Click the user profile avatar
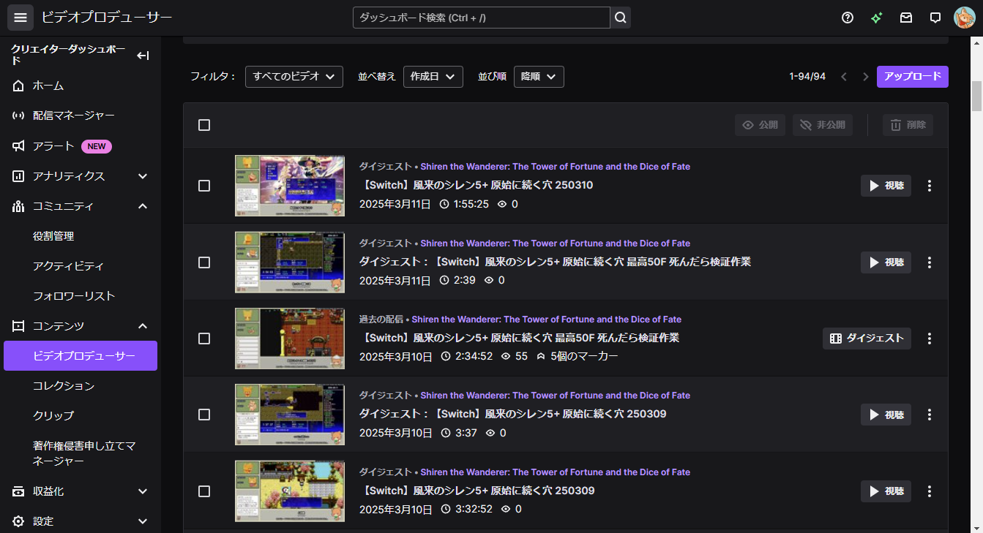983x533 pixels. pyautogui.click(x=964, y=18)
